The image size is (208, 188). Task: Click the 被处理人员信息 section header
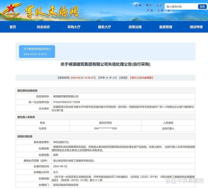26,117
